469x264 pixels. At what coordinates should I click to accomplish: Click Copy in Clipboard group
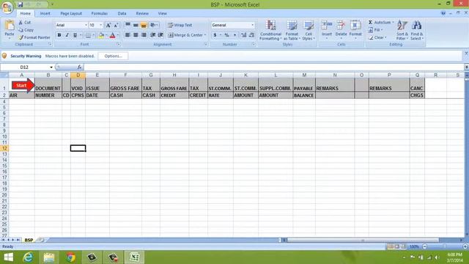point(26,30)
